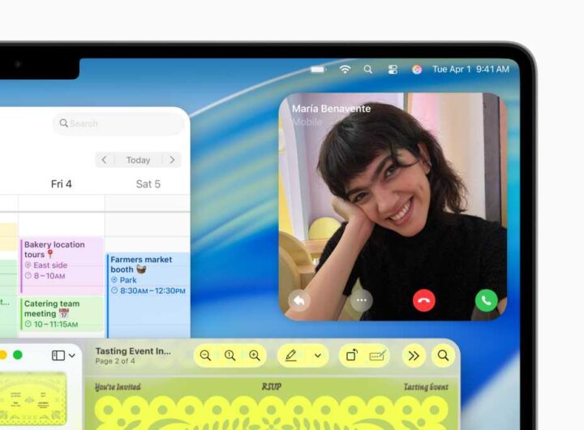The height and width of the screenshot is (430, 584).
Task: Search the document using the magnifier icon
Action: 443,355
